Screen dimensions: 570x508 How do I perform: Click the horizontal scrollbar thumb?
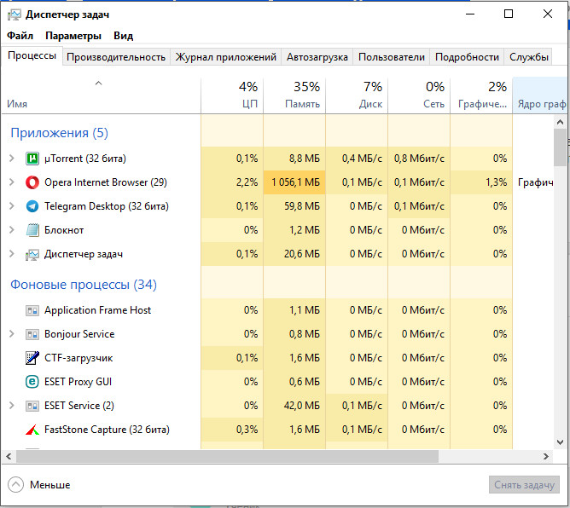(227, 457)
